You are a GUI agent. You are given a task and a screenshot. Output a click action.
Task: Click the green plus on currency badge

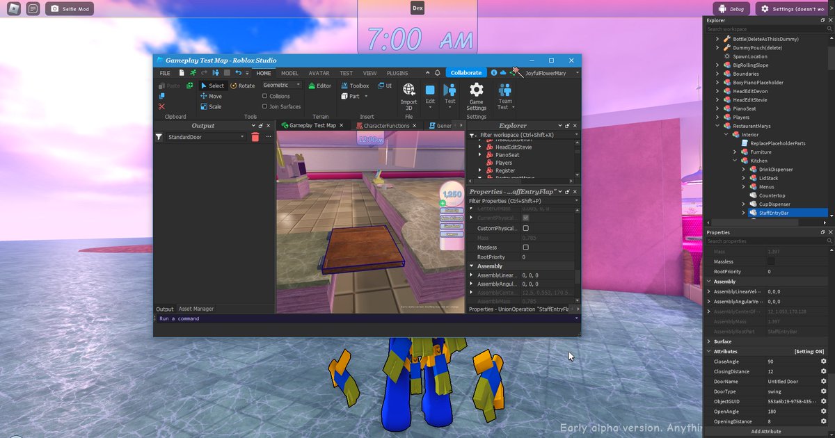click(443, 203)
